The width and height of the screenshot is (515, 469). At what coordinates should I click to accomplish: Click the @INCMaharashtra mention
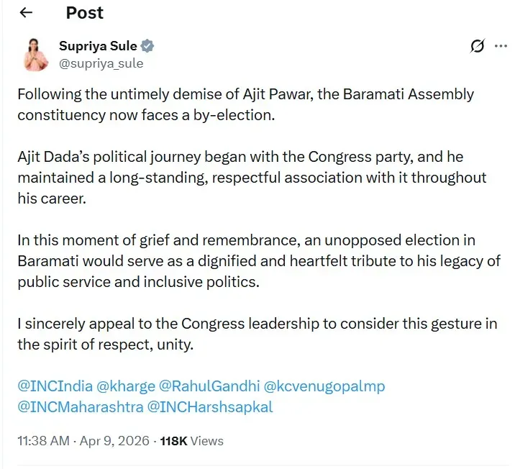(79, 406)
